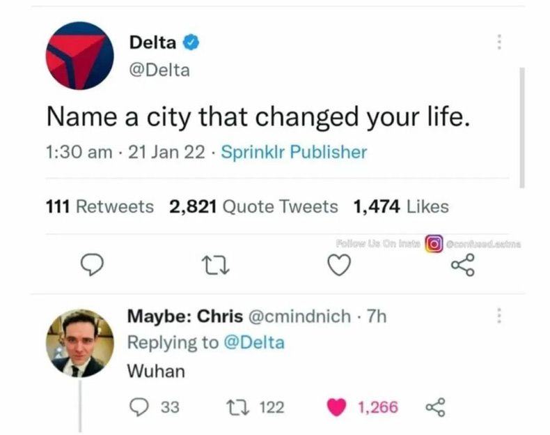Image resolution: width=550 pixels, height=435 pixels.
Task: Open the three-dot menu on Delta's tweet
Action: [x=498, y=42]
